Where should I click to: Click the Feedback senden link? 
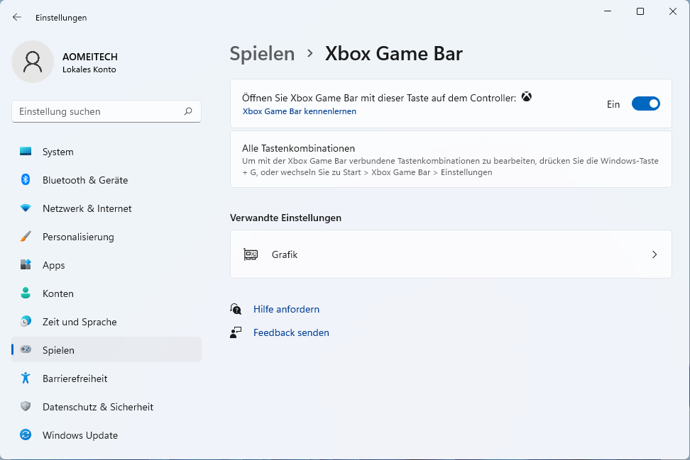291,332
